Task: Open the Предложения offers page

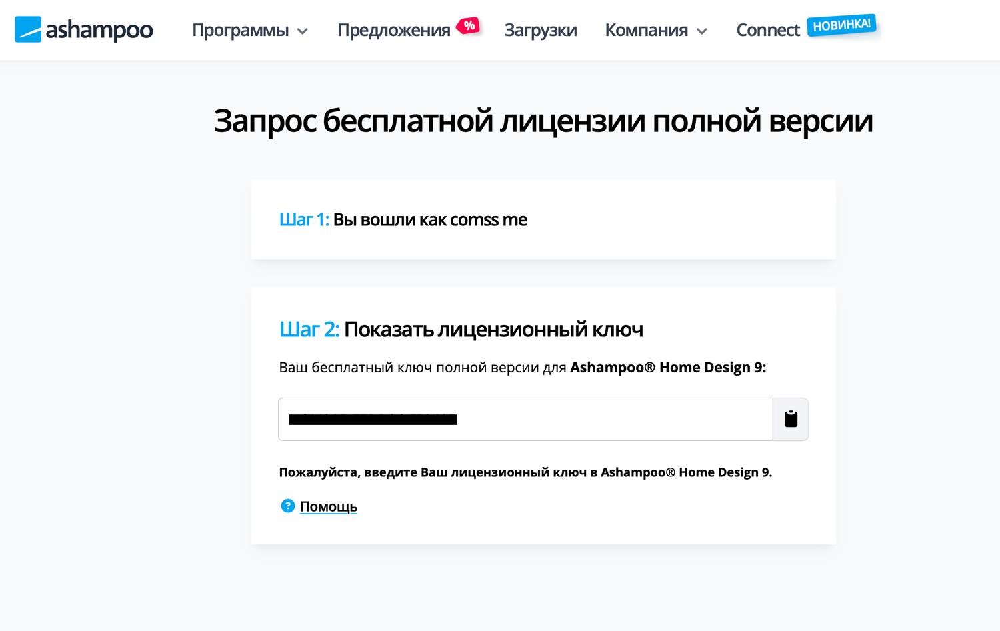Action: click(393, 31)
